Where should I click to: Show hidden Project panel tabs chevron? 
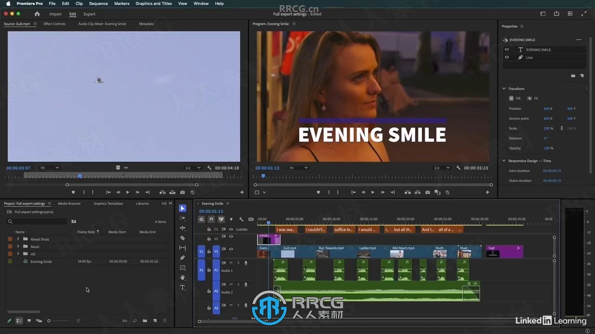pyautogui.click(x=170, y=203)
